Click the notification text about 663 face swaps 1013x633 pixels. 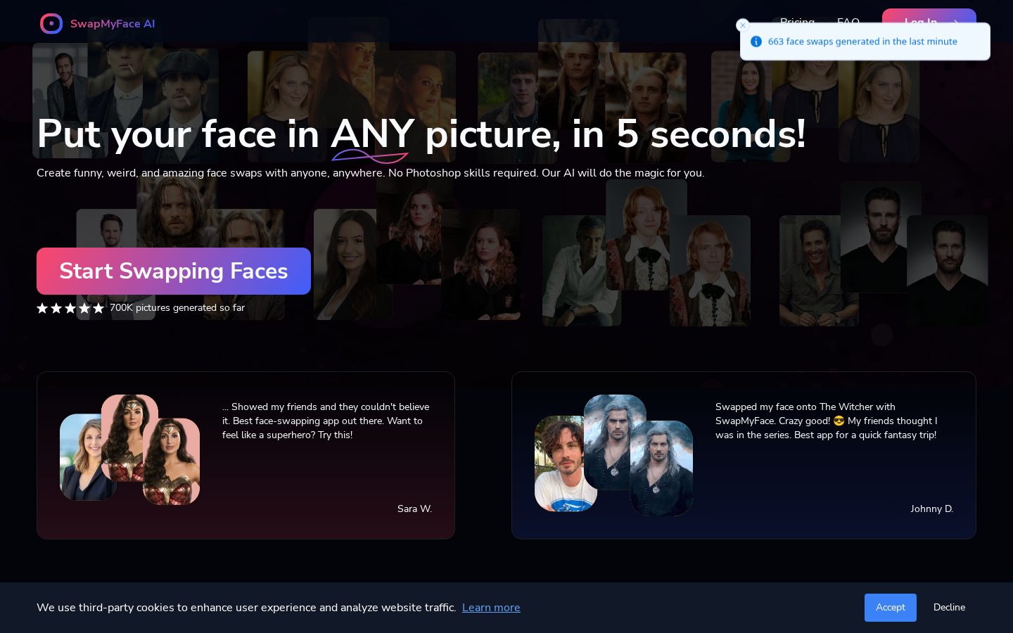[862, 41]
